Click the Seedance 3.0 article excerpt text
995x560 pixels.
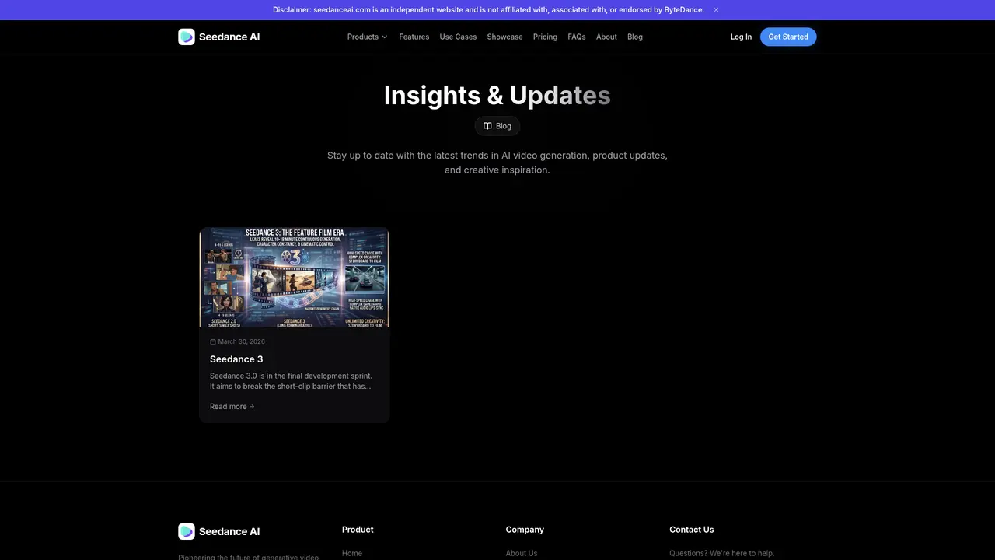(x=291, y=381)
